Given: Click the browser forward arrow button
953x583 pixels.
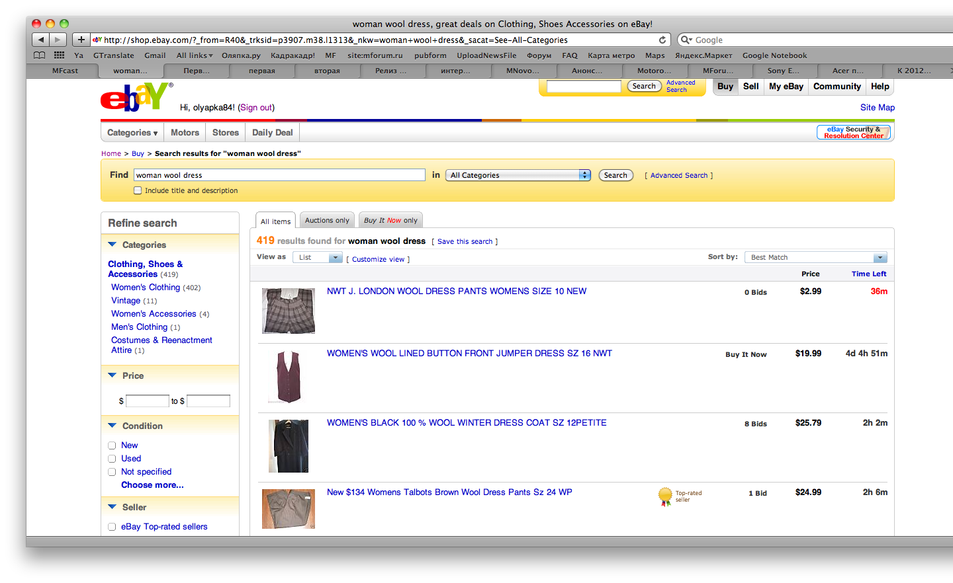Looking at the screenshot, I should point(58,40).
